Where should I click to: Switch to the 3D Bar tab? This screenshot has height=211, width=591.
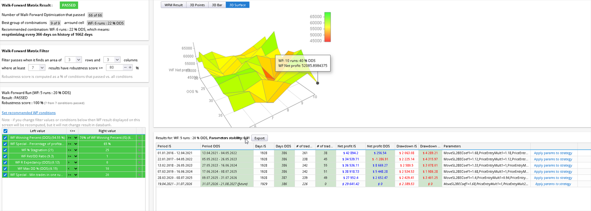tap(217, 5)
